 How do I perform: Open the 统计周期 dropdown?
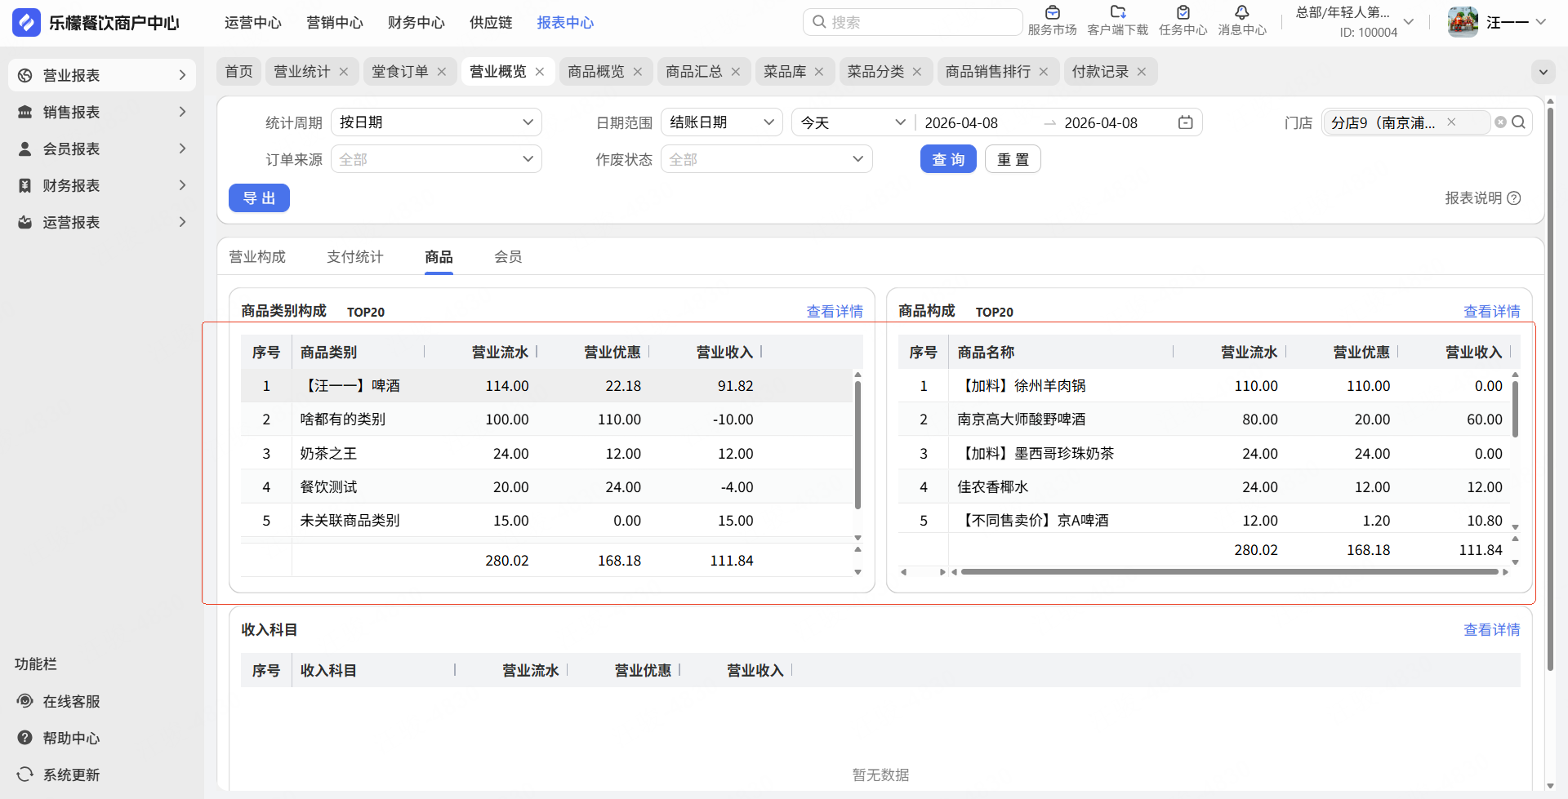436,122
